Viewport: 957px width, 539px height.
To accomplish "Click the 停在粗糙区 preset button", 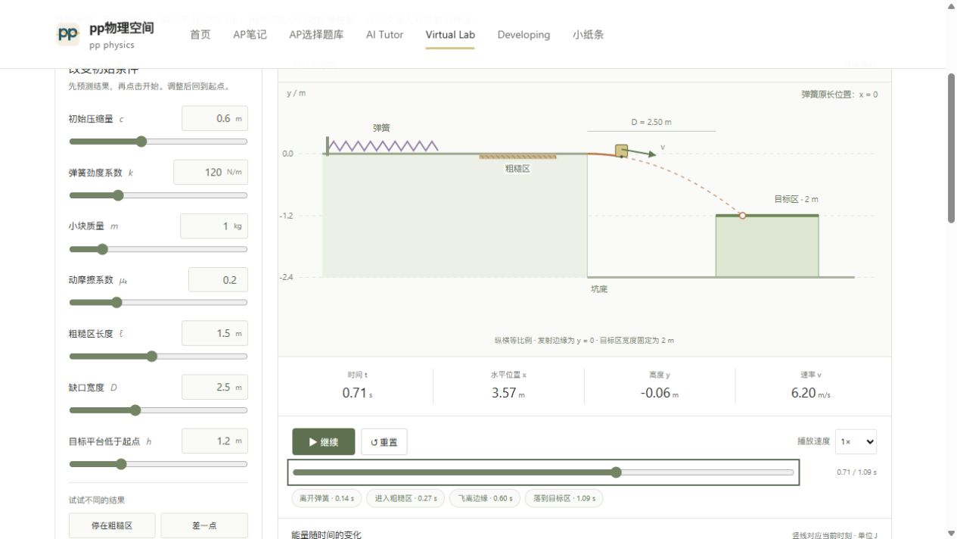I will (112, 525).
